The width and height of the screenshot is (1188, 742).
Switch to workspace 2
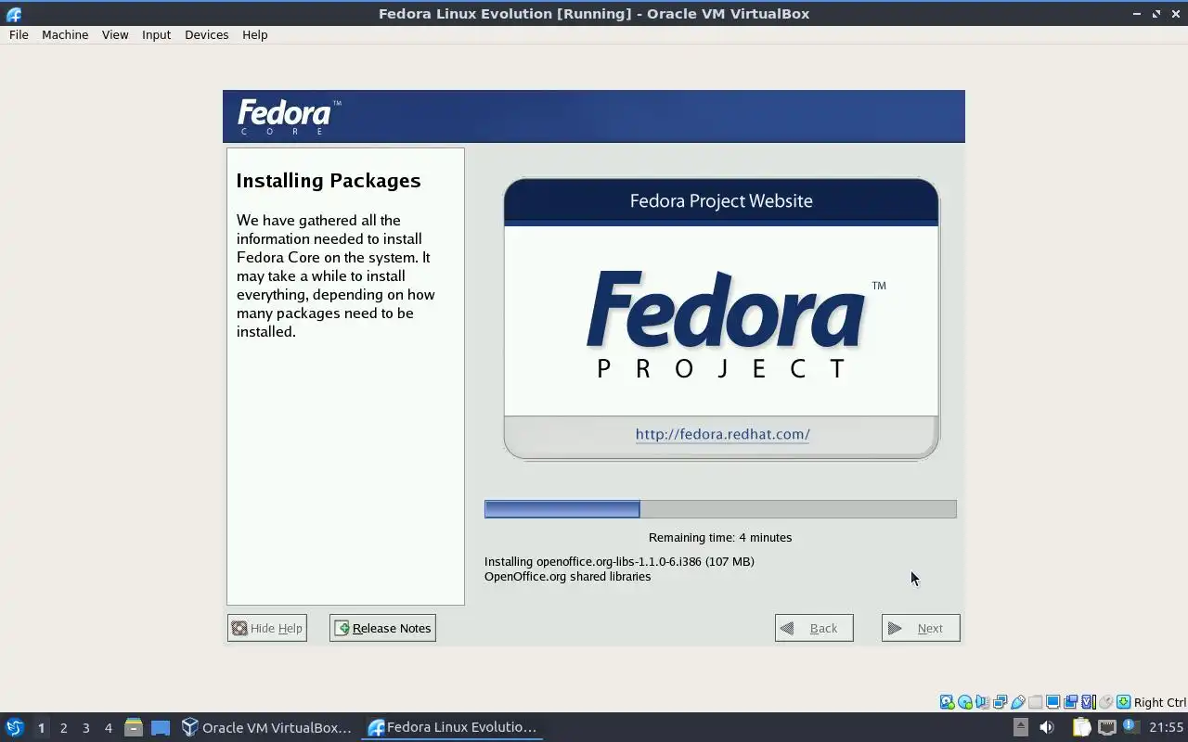(x=63, y=727)
